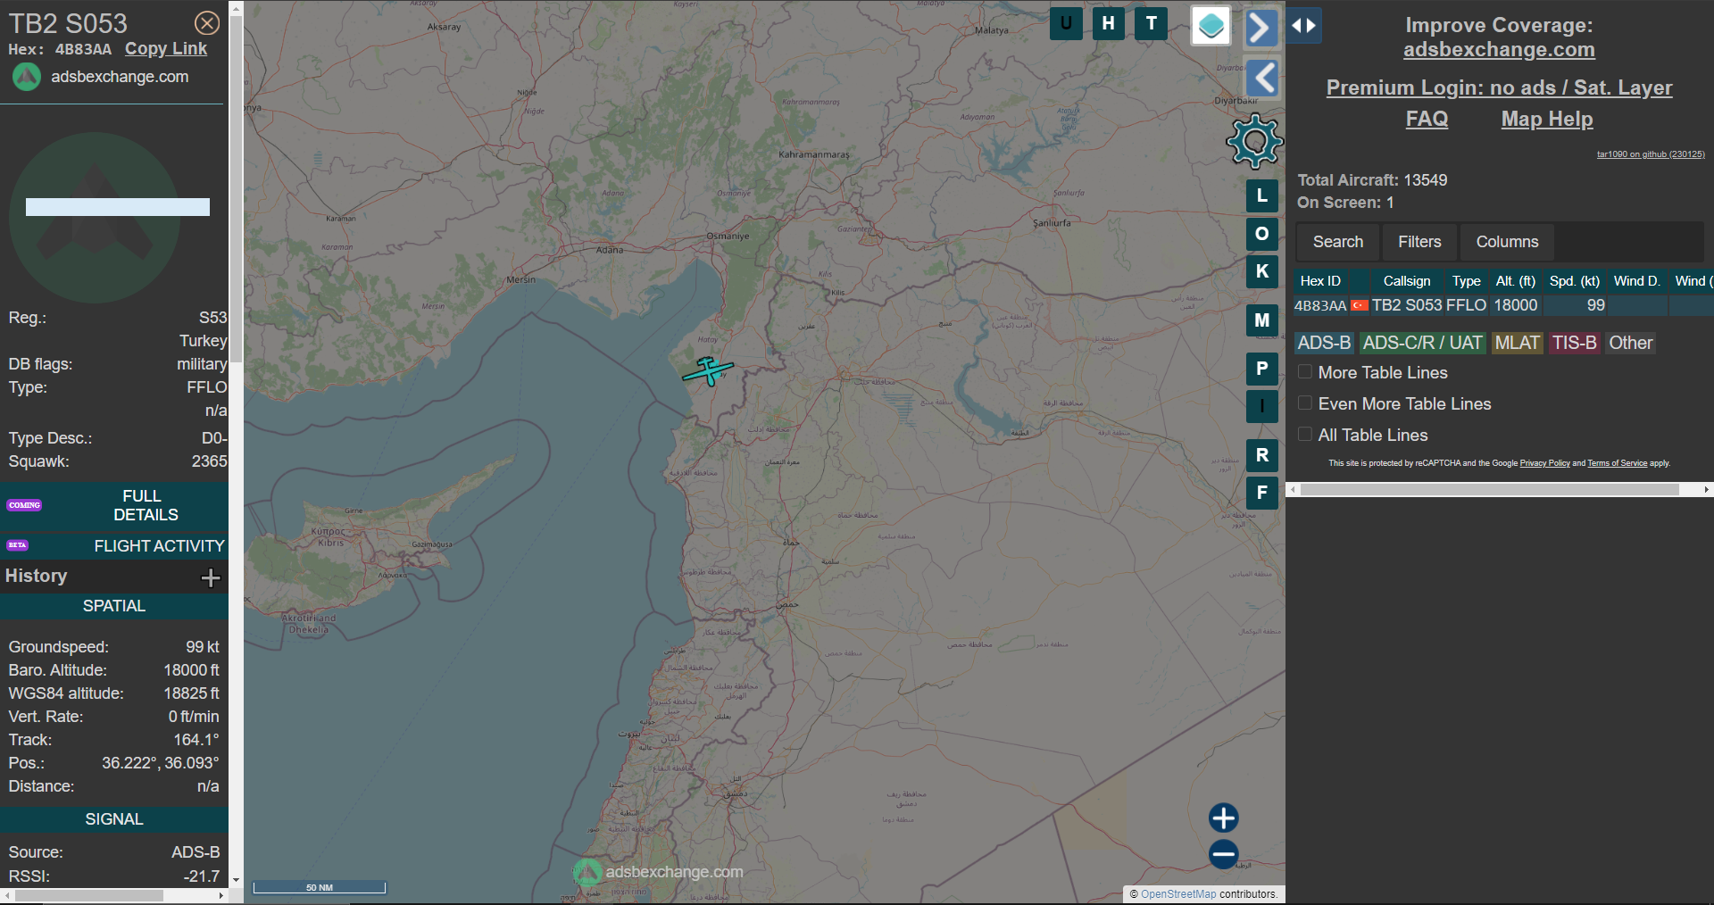Switch to the Columns tab
The image size is (1714, 905).
coord(1507,242)
